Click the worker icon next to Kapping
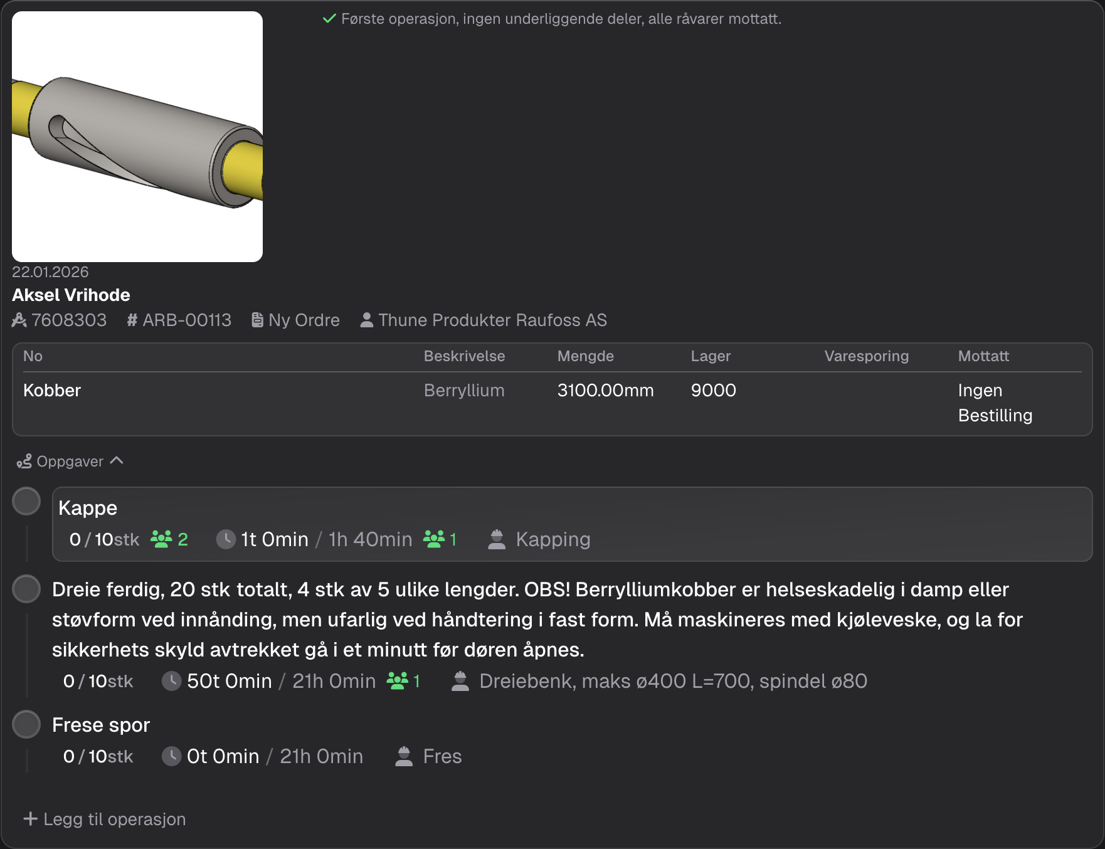Image resolution: width=1105 pixels, height=849 pixels. [497, 539]
